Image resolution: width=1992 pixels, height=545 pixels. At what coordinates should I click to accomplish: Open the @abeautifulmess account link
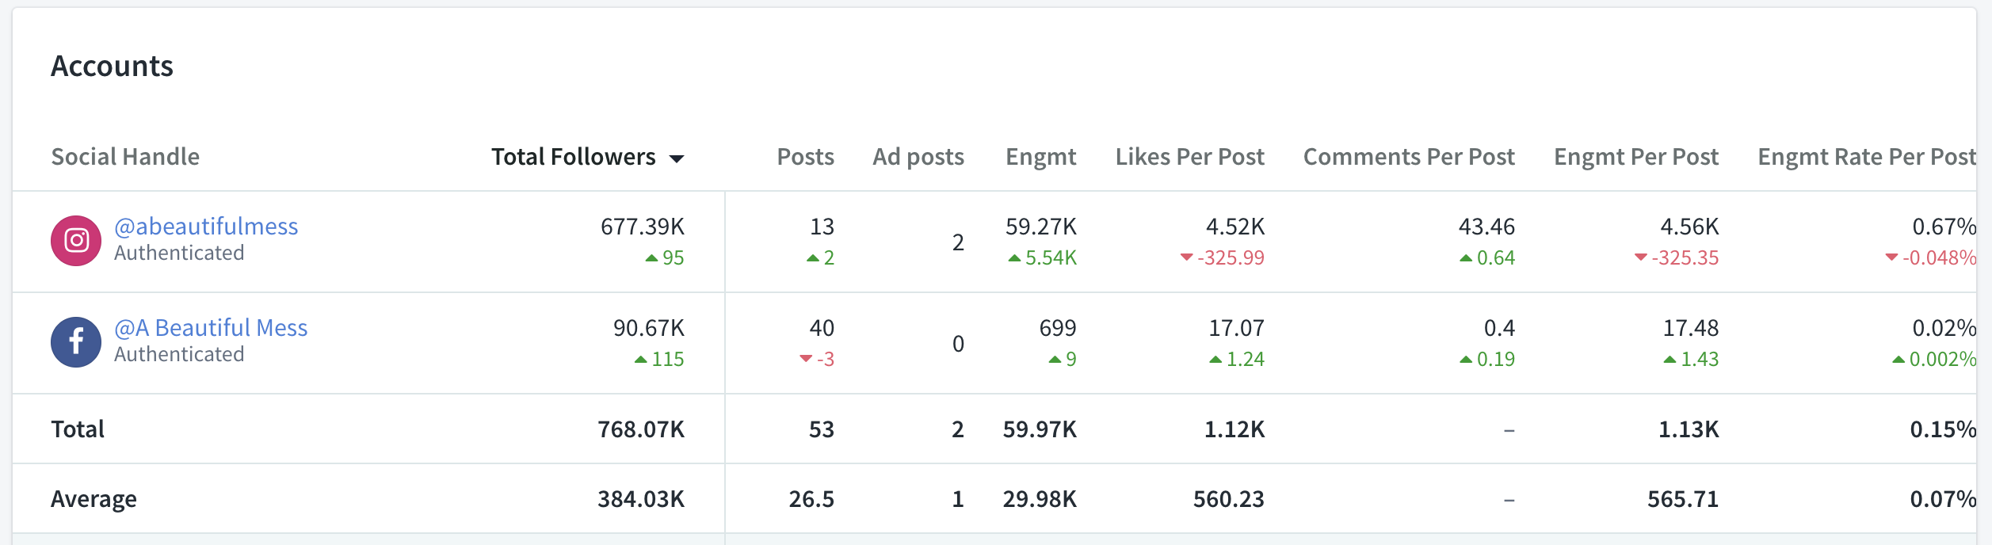[206, 227]
